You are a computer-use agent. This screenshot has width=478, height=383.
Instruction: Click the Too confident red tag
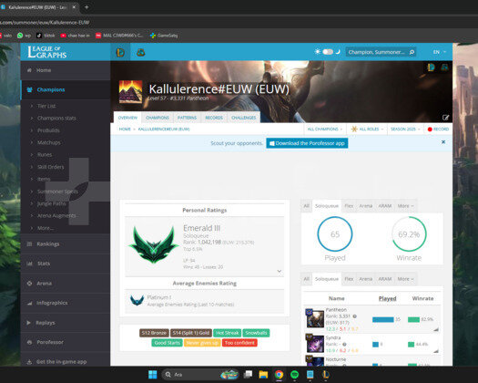(x=239, y=343)
